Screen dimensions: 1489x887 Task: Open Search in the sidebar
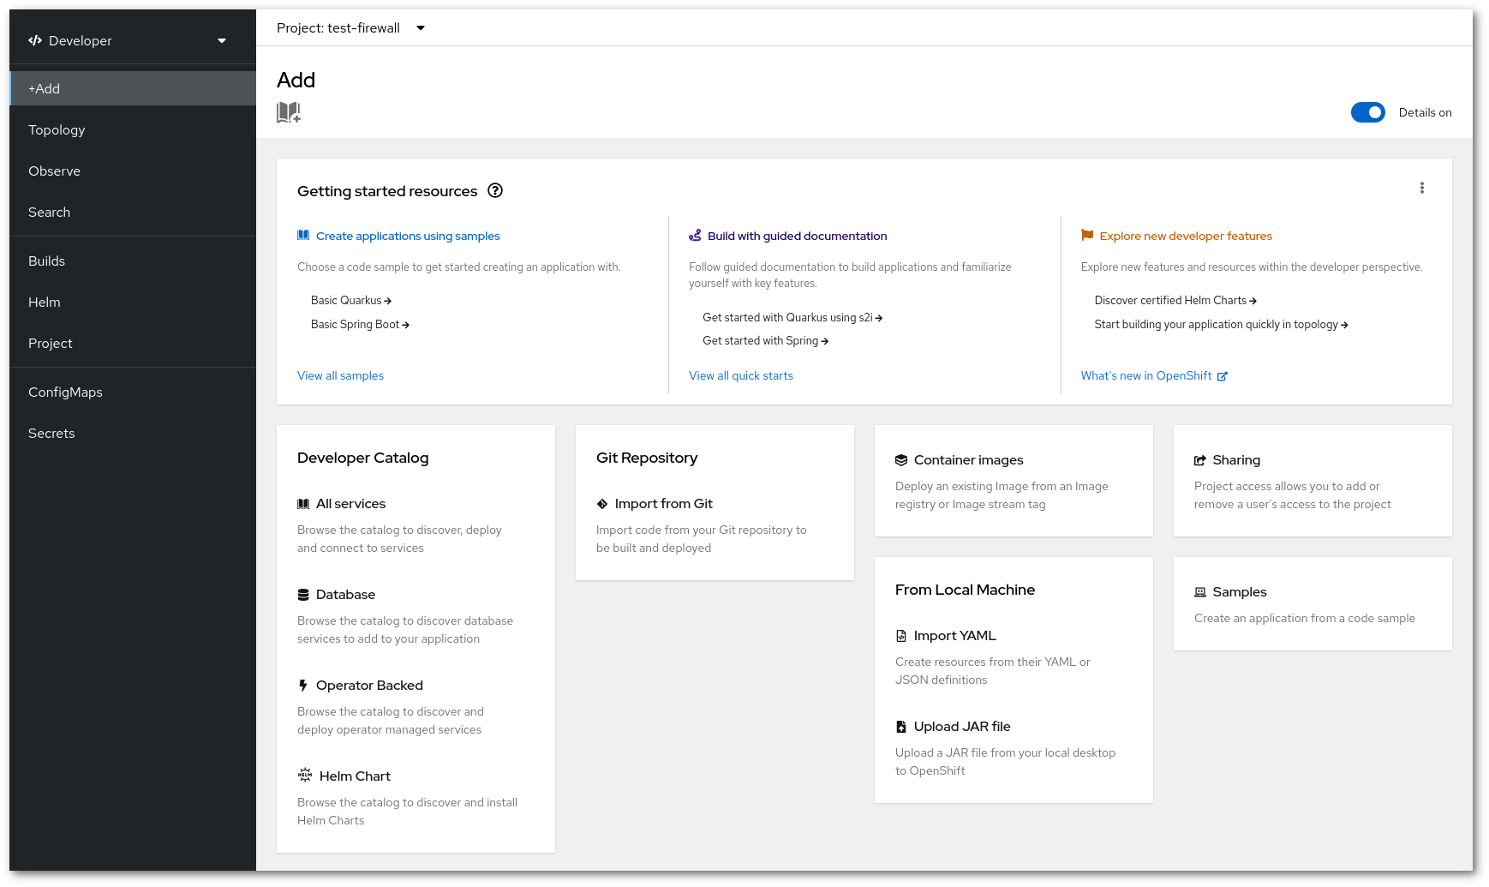pos(133,212)
